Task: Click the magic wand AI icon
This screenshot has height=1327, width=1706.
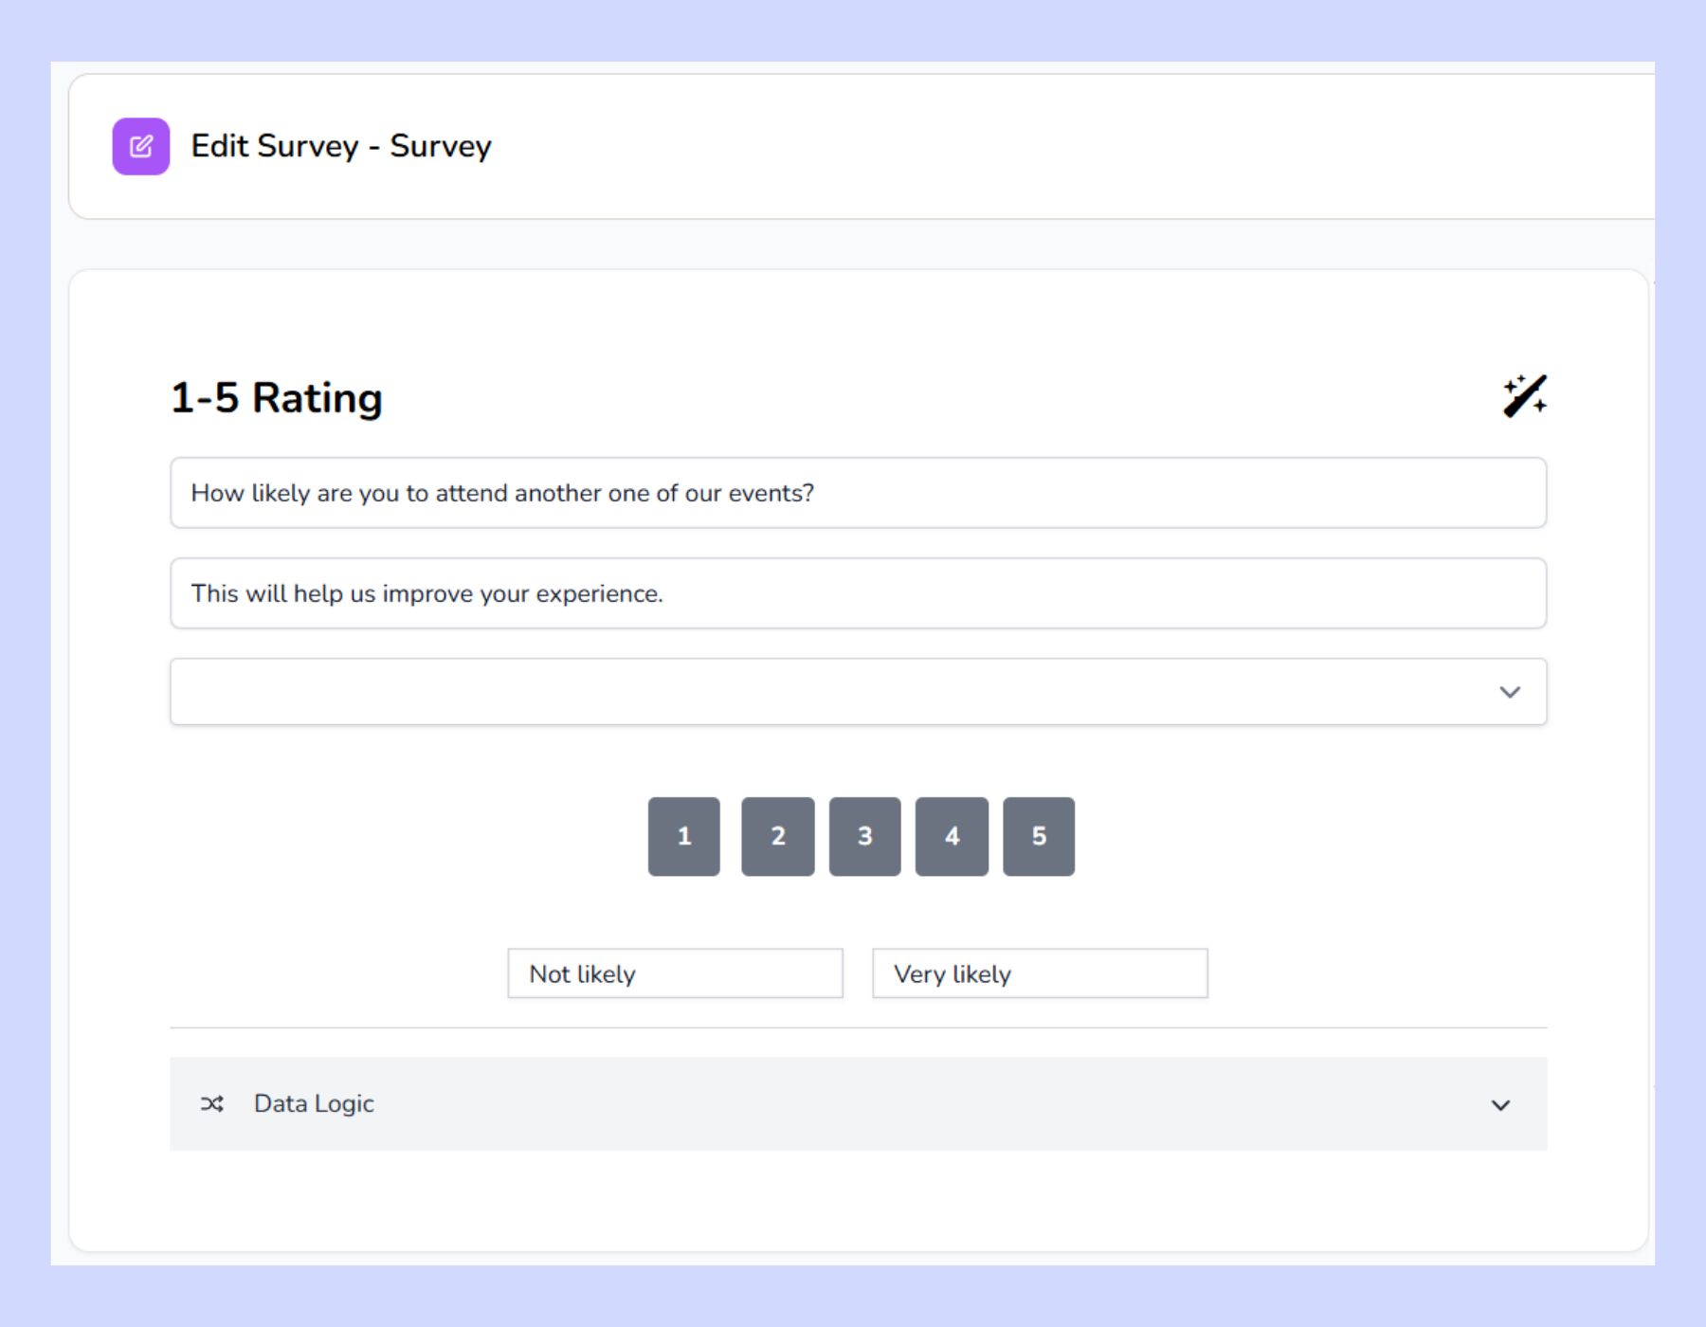Action: 1525,395
